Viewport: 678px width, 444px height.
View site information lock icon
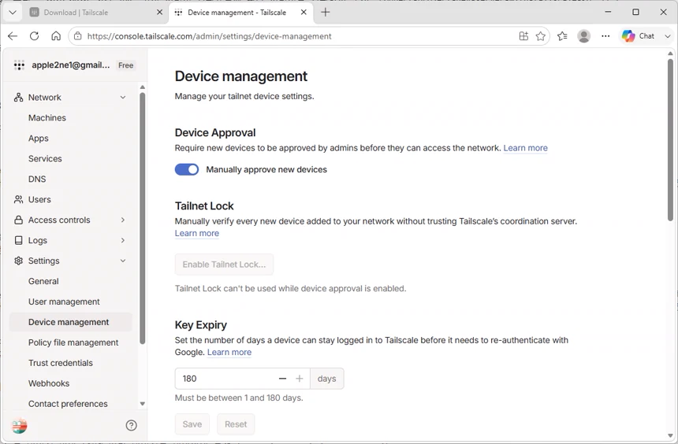(x=78, y=36)
